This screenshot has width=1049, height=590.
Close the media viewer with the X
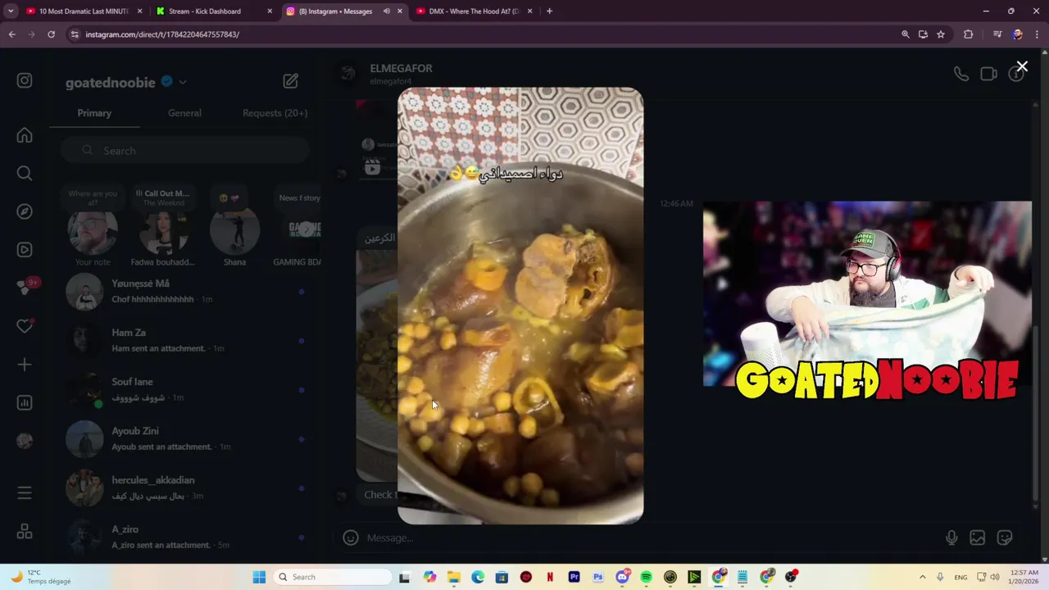pyautogui.click(x=1022, y=66)
